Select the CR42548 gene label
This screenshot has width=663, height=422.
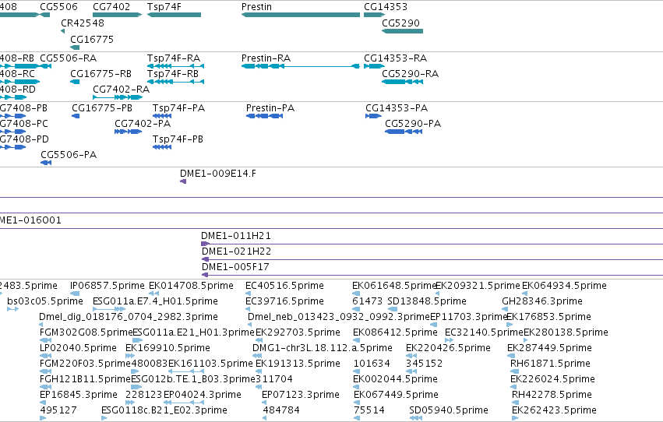(x=83, y=23)
